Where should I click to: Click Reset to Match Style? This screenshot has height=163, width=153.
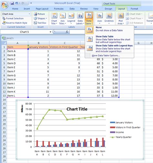(x=15, y=23)
